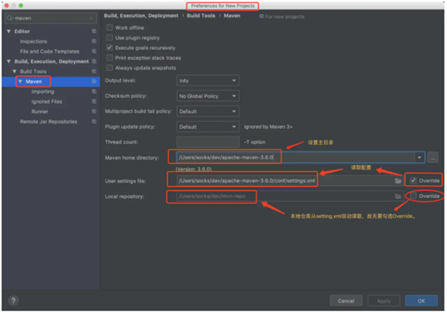
Task: Click the Editor item in the settings tree
Action: (22, 32)
